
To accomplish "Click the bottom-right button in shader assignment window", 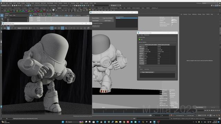I will point(107,21).
